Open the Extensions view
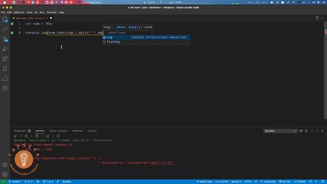The height and width of the screenshot is (184, 327). 5,59
